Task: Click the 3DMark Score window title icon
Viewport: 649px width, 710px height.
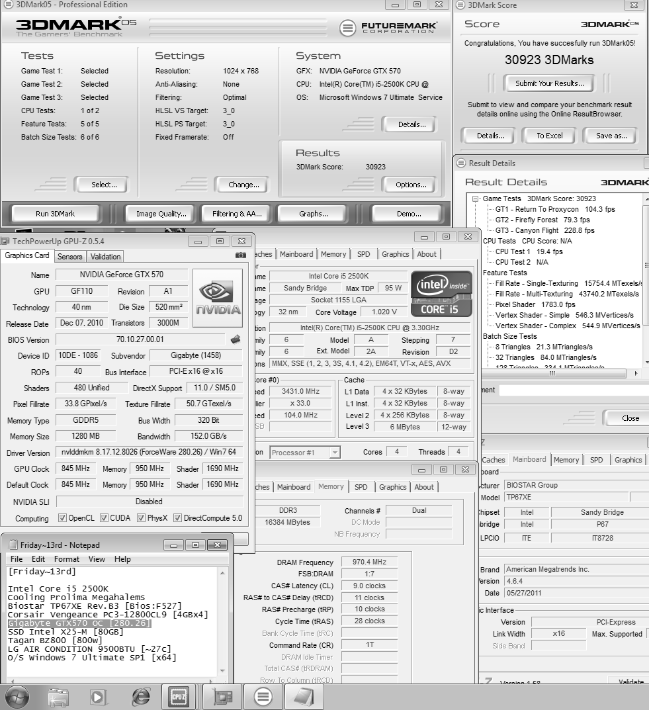Action: pyautogui.click(x=460, y=5)
